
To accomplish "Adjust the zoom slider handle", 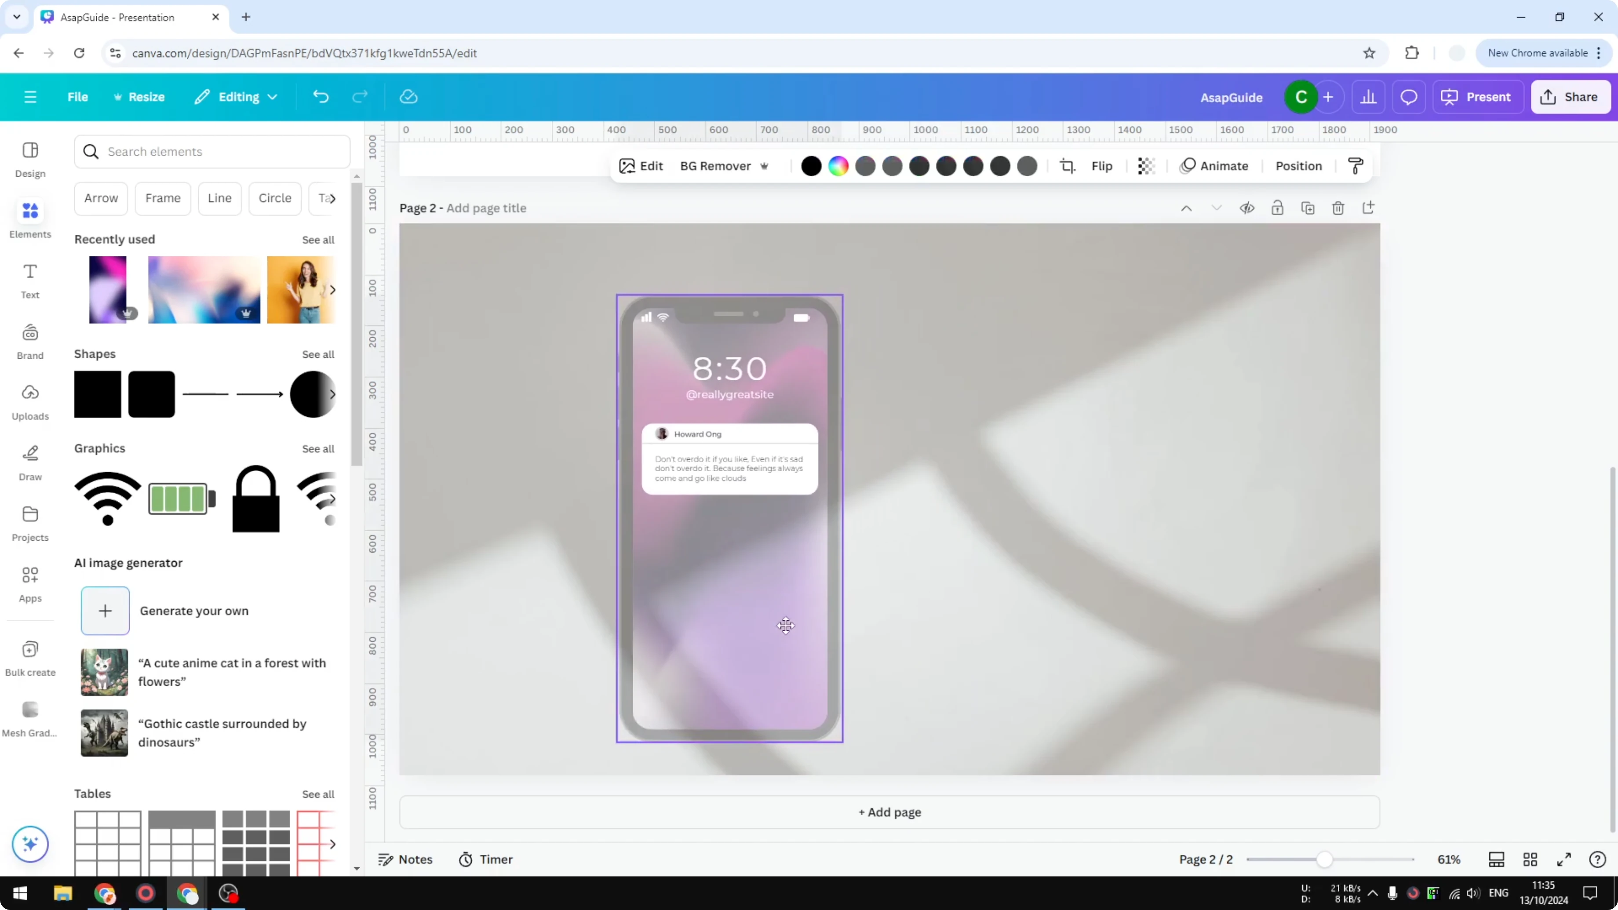I will click(x=1324, y=859).
